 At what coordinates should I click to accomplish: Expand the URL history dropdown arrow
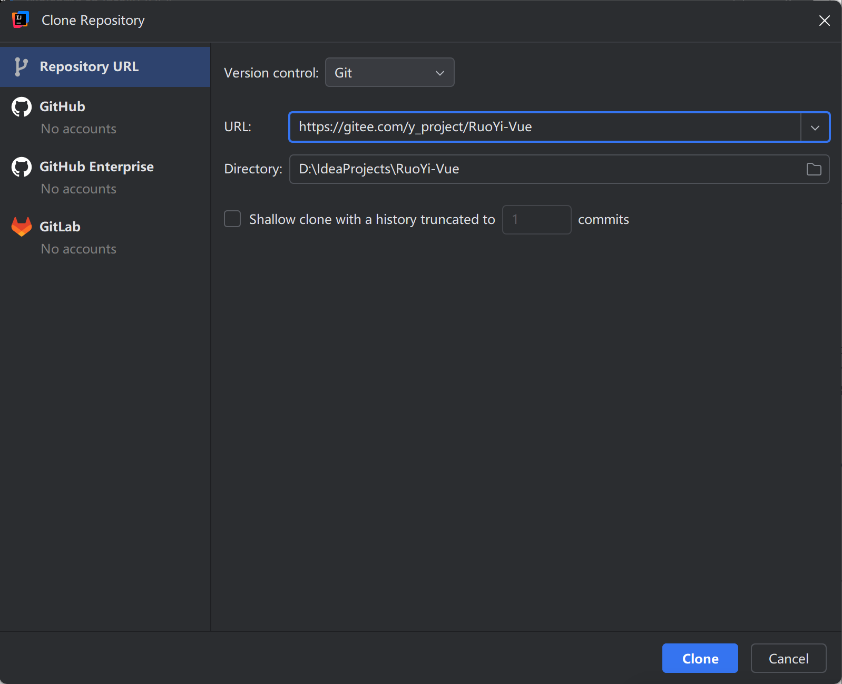815,128
